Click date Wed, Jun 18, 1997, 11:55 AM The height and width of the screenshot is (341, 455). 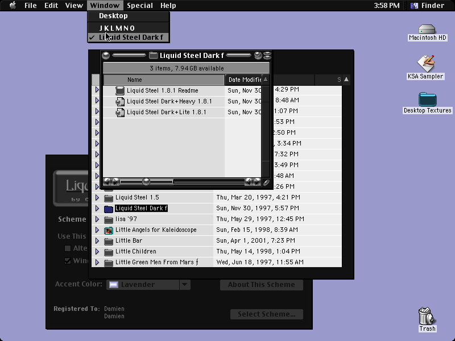point(260,262)
